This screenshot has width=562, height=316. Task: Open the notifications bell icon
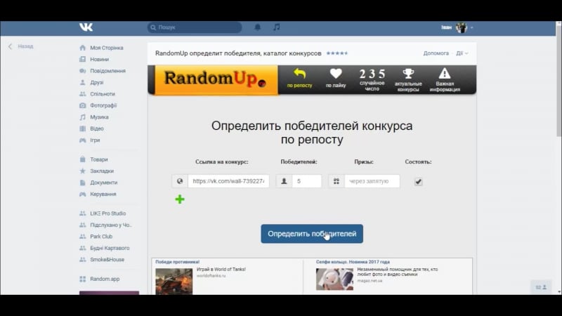tap(258, 27)
